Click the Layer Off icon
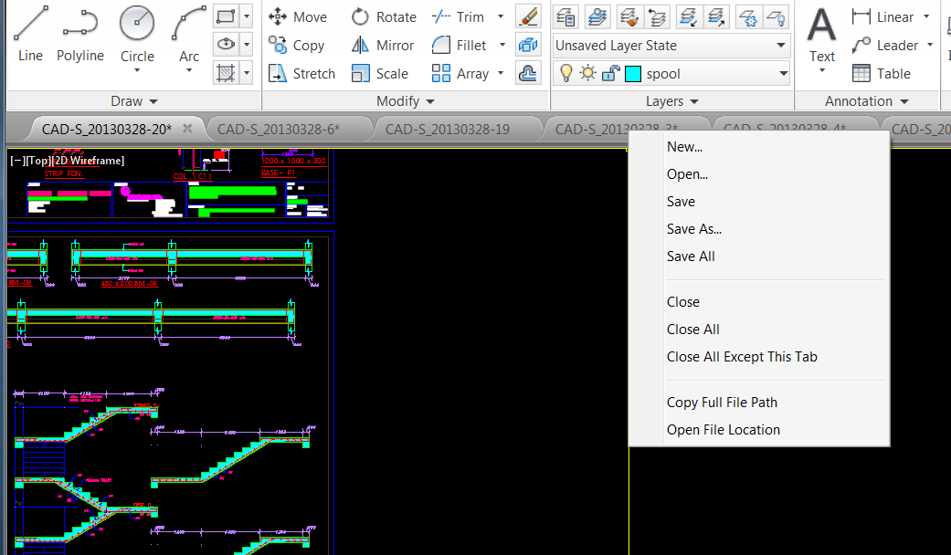Image resolution: width=951 pixels, height=555 pixels. pyautogui.click(x=776, y=17)
